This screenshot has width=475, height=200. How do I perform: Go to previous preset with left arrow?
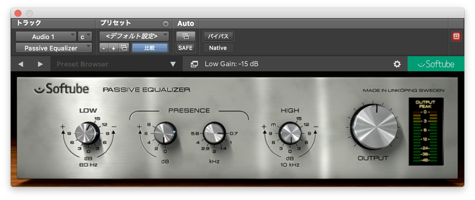[x=21, y=64]
